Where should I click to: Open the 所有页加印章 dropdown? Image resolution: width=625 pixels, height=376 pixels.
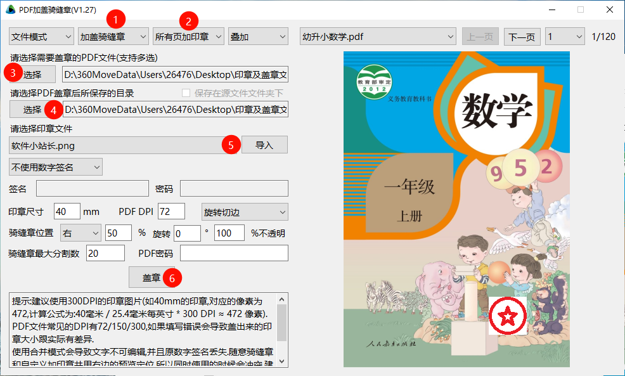point(188,37)
